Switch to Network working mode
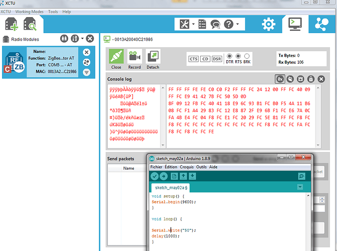337x251 pixels. [321, 24]
